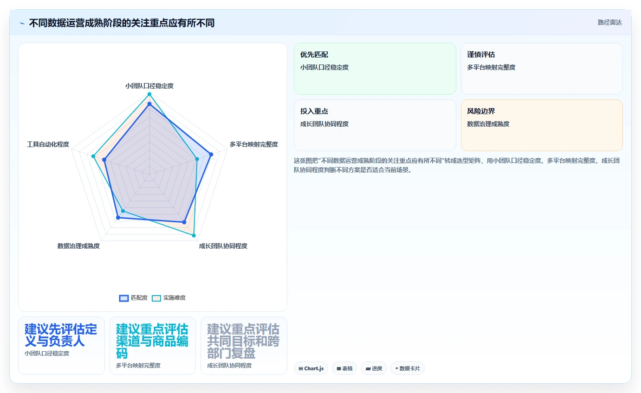Click the 工具自动化程度 radar axis label
Screen dimensions: 641x393
(48, 144)
